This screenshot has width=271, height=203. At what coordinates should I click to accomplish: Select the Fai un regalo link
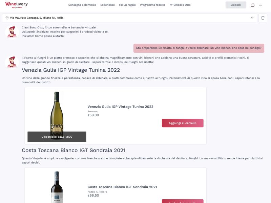click(127, 5)
